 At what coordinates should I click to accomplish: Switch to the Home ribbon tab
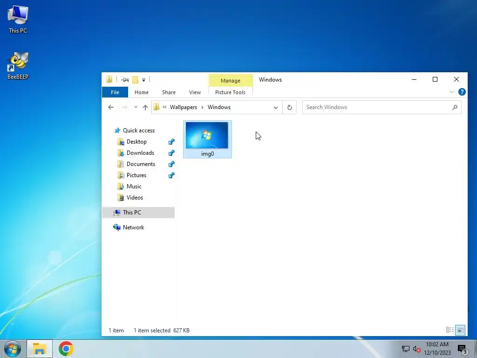tap(142, 92)
